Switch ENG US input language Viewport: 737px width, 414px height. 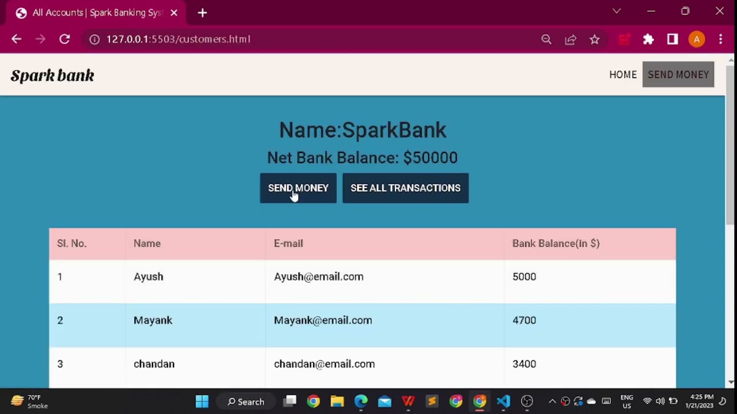click(627, 401)
